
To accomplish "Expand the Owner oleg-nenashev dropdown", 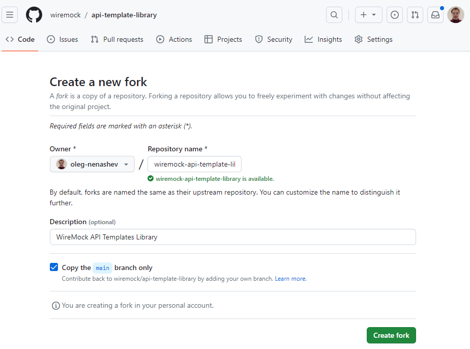I will [x=92, y=164].
